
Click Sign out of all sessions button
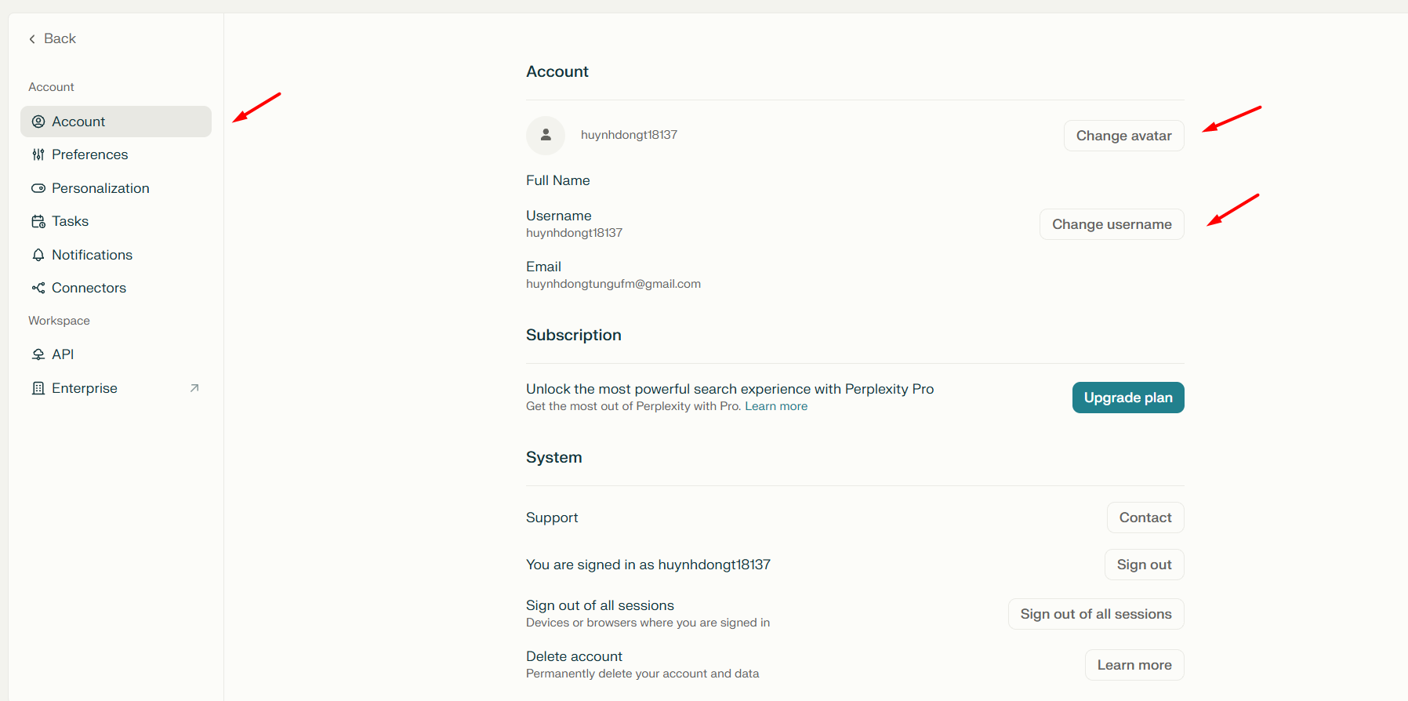point(1096,614)
